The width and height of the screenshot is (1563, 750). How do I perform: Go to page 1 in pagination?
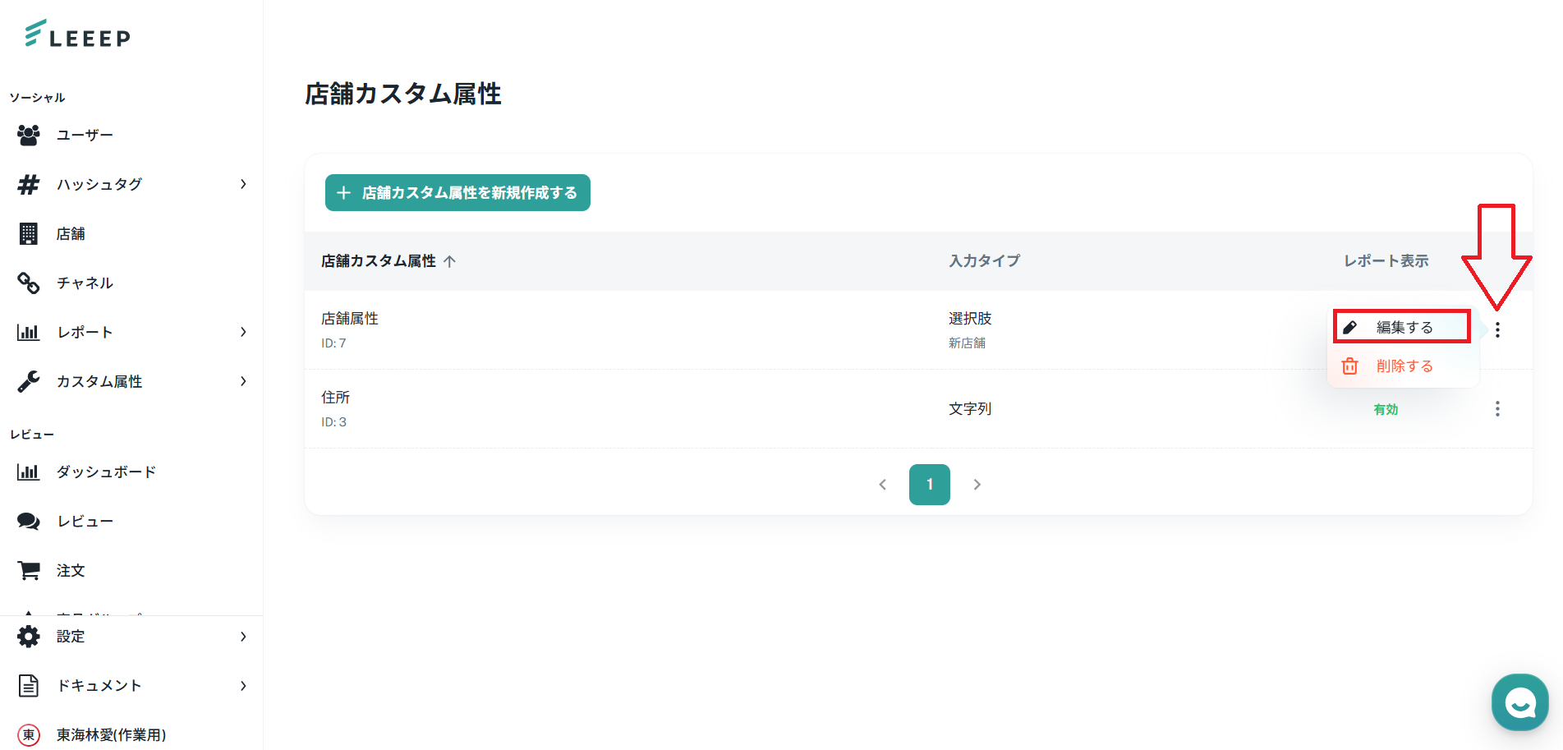point(929,485)
